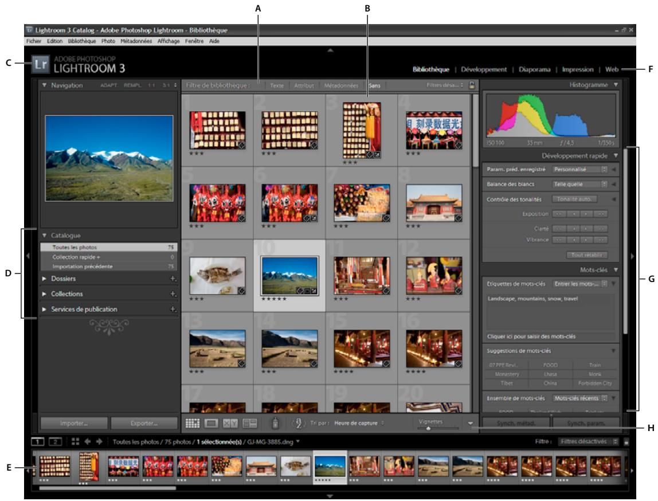Expand the Dossiers panel
This screenshot has height=501, width=658.
(x=44, y=279)
